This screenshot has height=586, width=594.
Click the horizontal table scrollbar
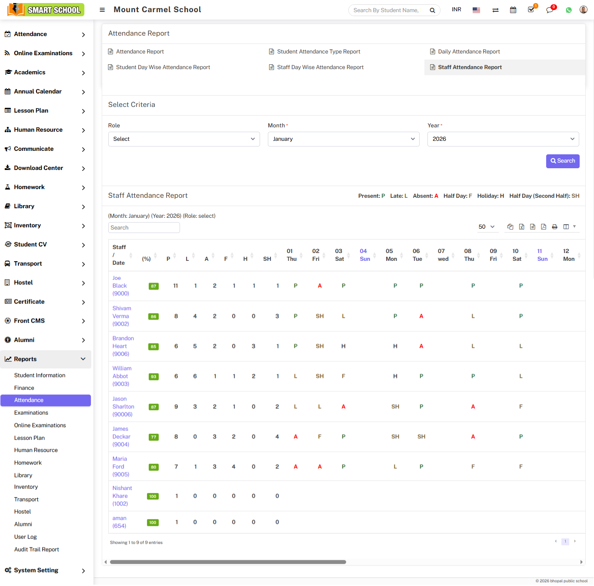[228, 562]
